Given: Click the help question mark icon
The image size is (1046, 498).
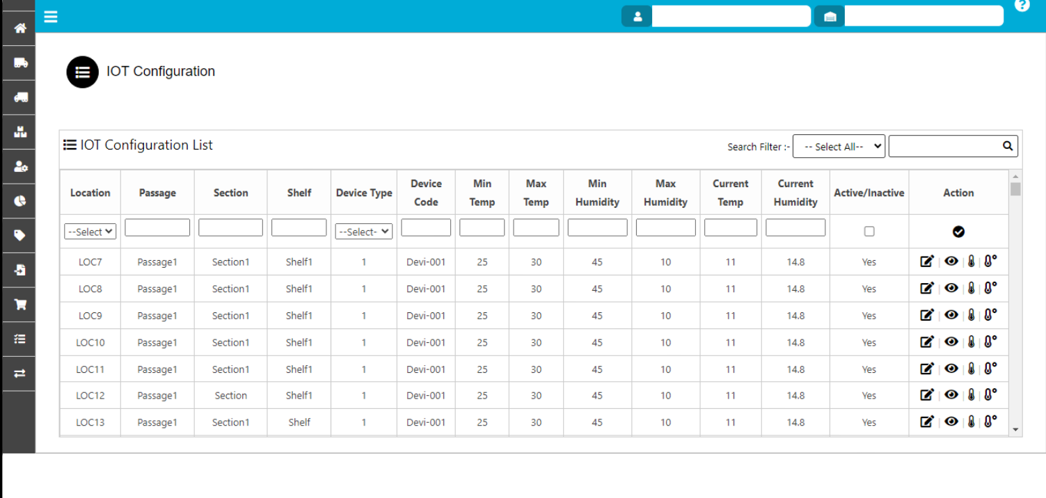Looking at the screenshot, I should [1022, 6].
